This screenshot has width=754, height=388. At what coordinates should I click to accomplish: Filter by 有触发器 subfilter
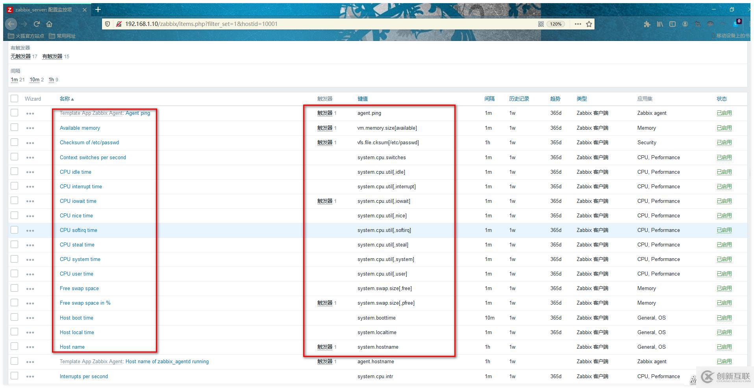click(52, 56)
